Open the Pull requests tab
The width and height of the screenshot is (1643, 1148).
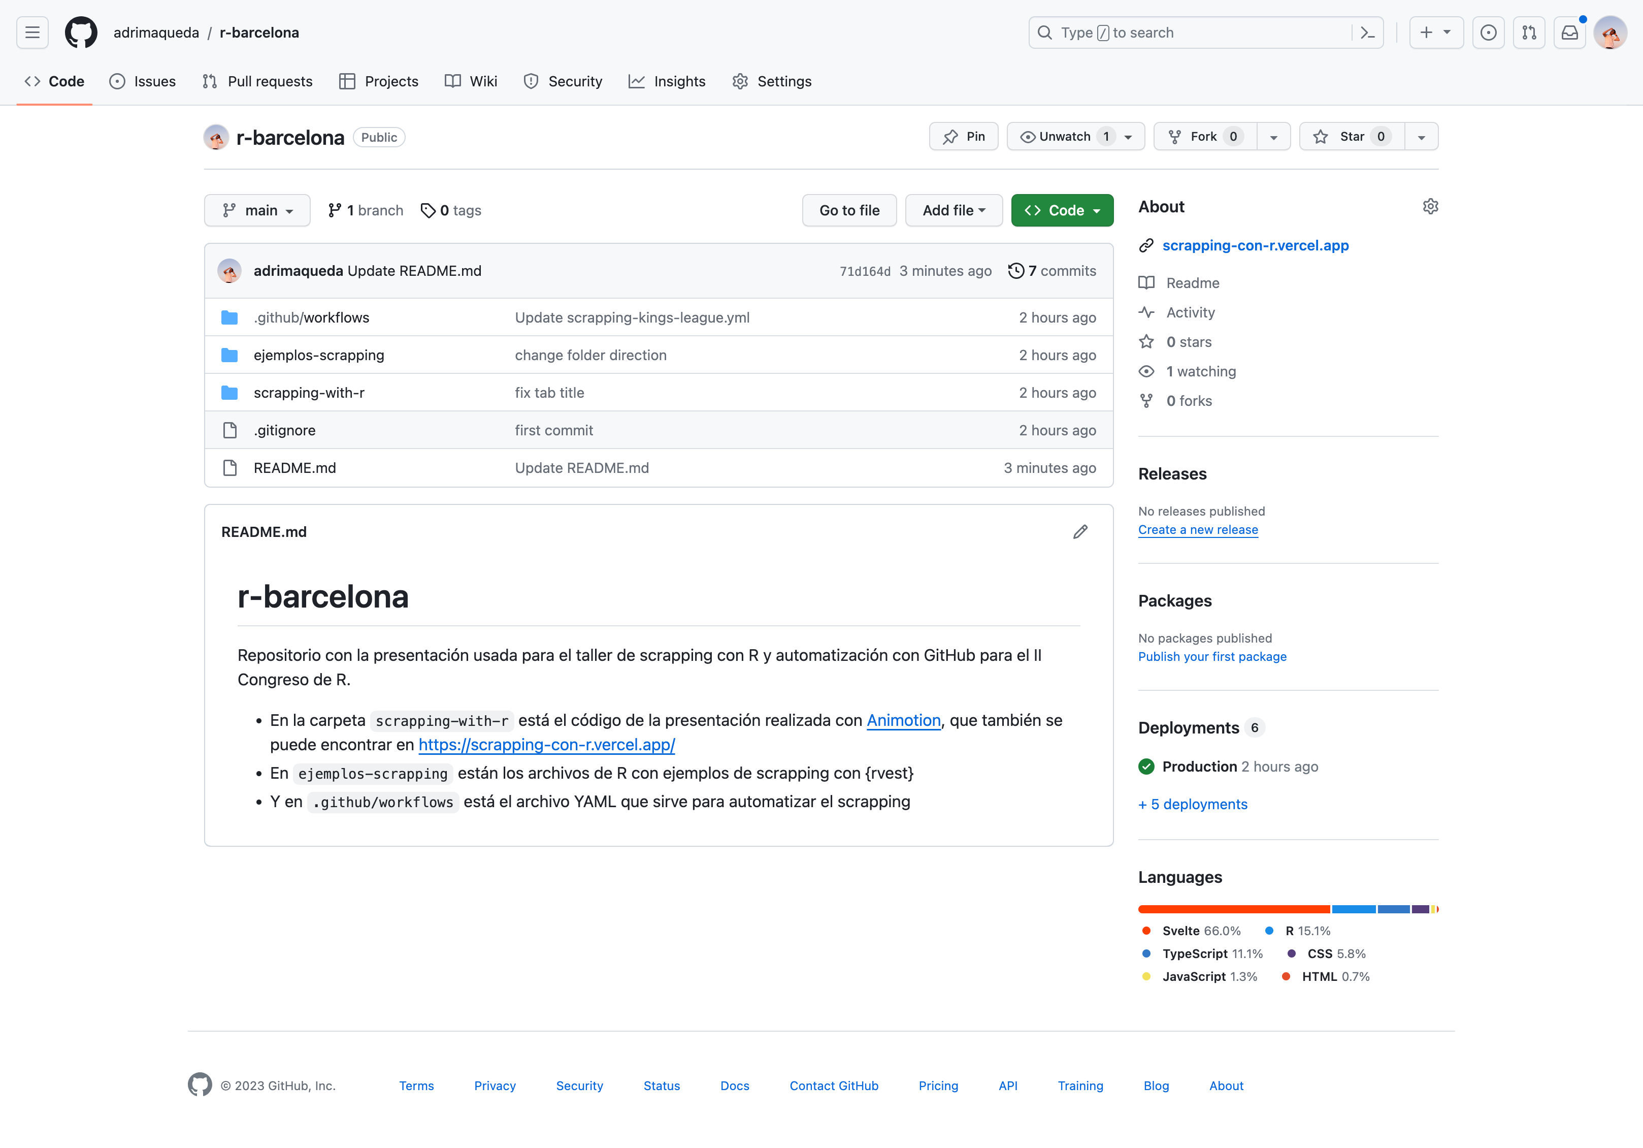coord(257,82)
